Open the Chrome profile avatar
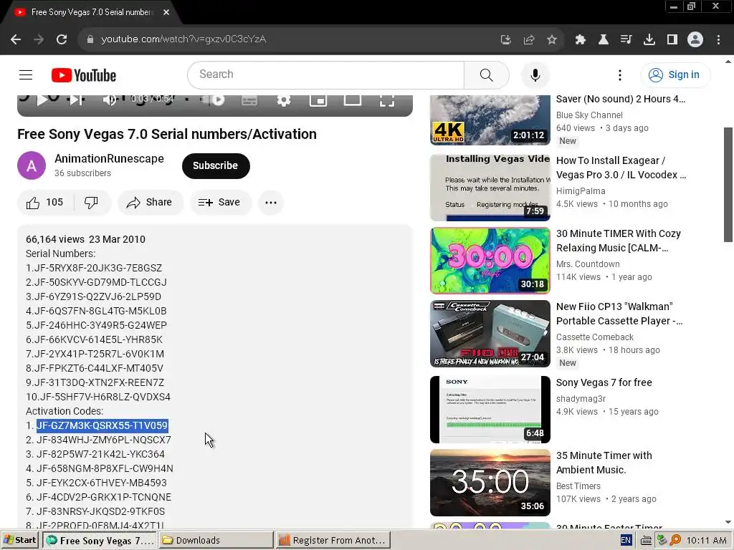The image size is (734, 550). 695,39
